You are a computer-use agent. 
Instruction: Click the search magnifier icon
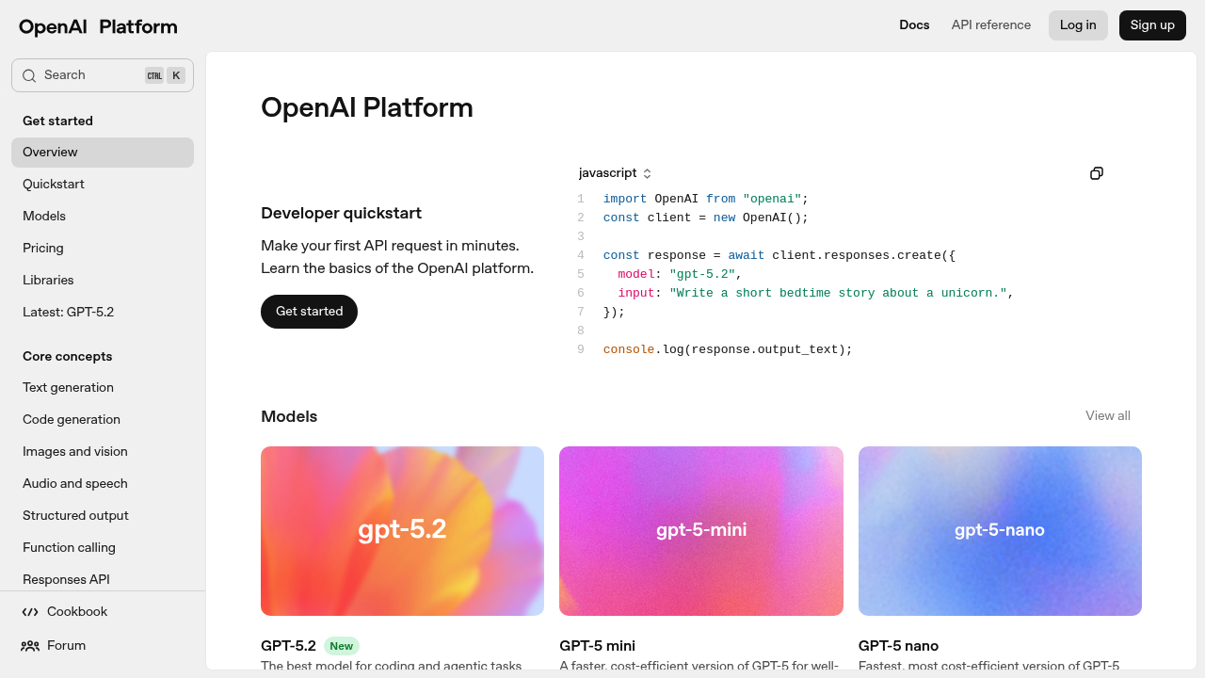coord(29,75)
